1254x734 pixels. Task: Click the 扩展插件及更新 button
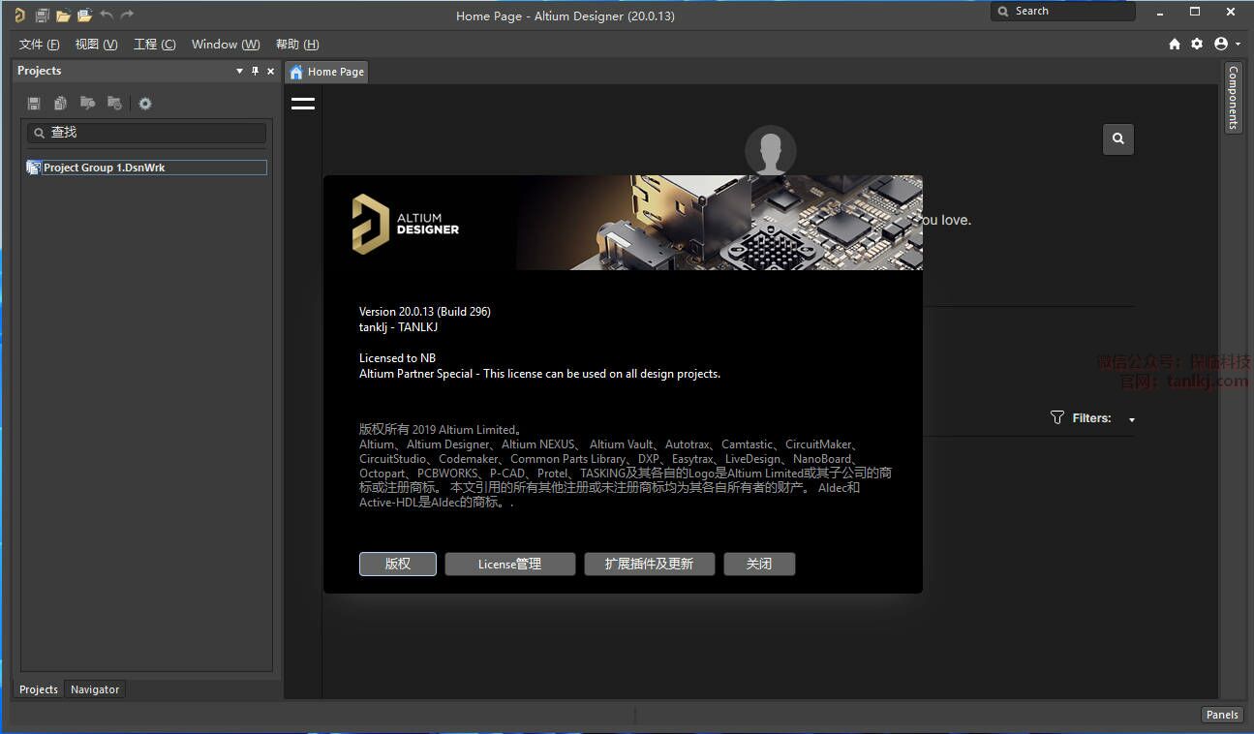[650, 564]
